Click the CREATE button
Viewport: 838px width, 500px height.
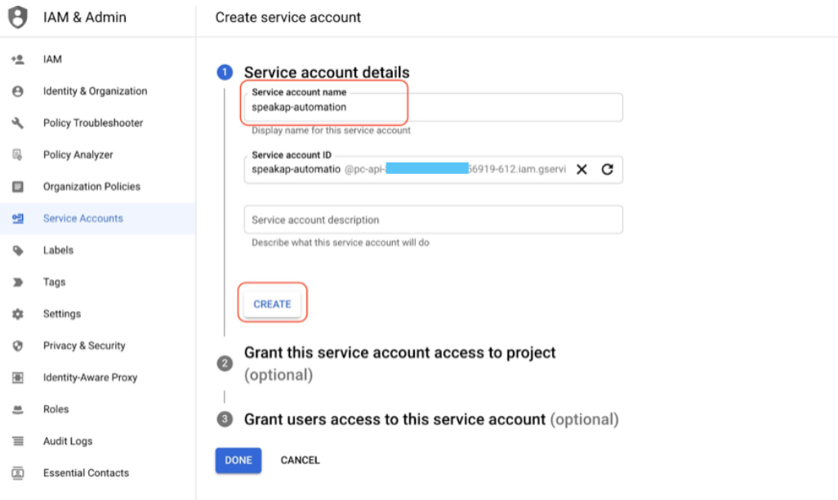coord(272,304)
